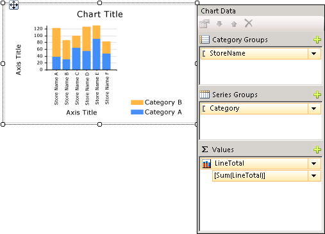325x234 pixels.
Task: Select the StoreName category group field
Action: coord(261,54)
